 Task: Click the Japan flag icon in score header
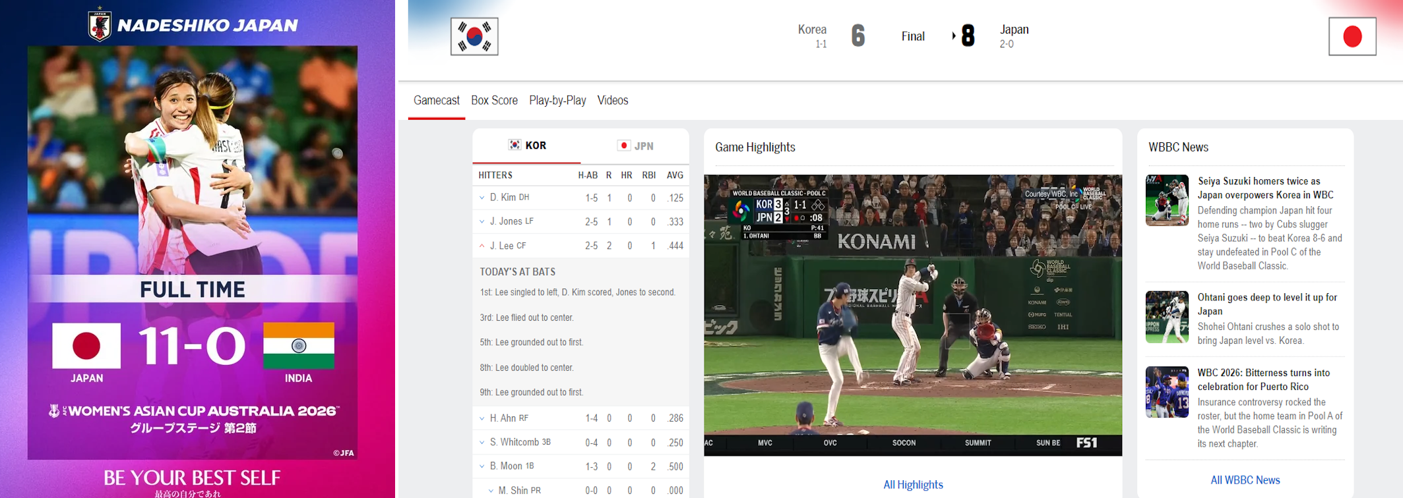pyautogui.click(x=1352, y=36)
